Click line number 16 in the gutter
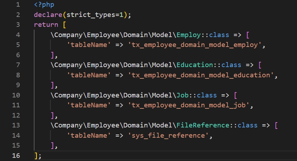 [x=16, y=156]
